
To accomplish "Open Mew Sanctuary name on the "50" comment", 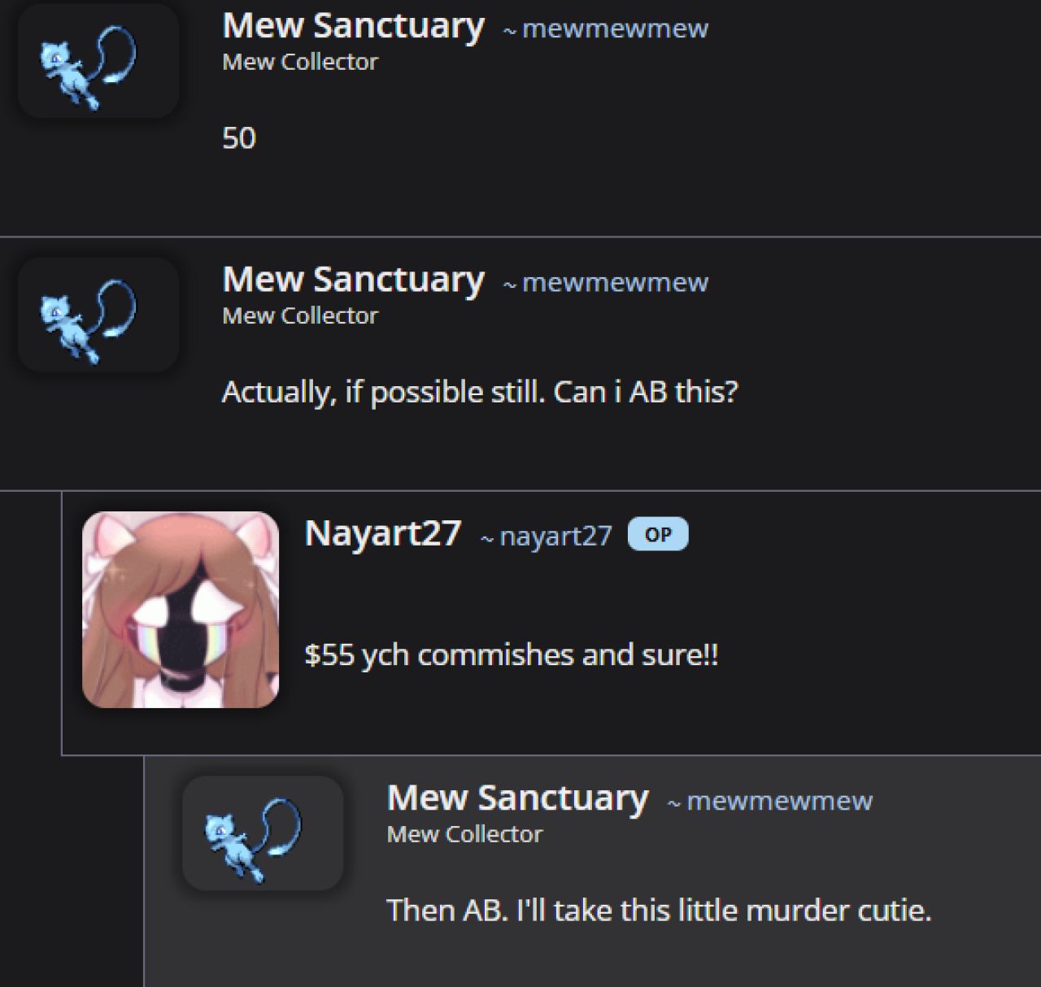I will [353, 26].
